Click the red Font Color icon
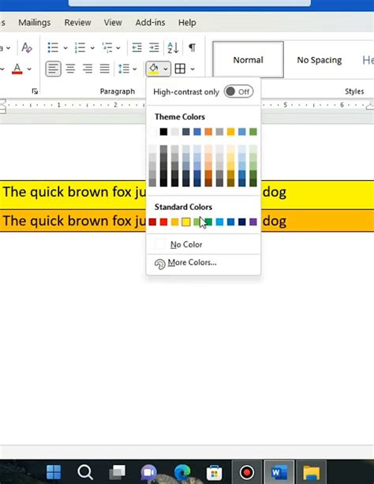This screenshot has width=374, height=484. click(x=17, y=69)
